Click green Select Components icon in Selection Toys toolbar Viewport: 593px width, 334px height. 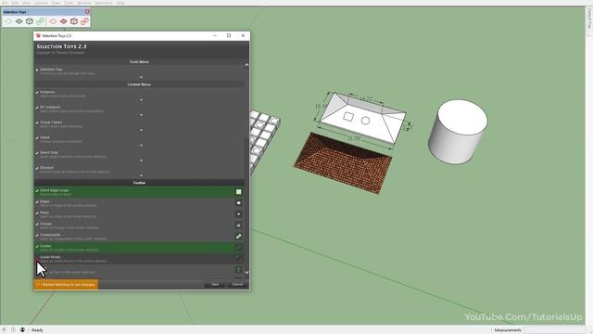click(x=40, y=21)
